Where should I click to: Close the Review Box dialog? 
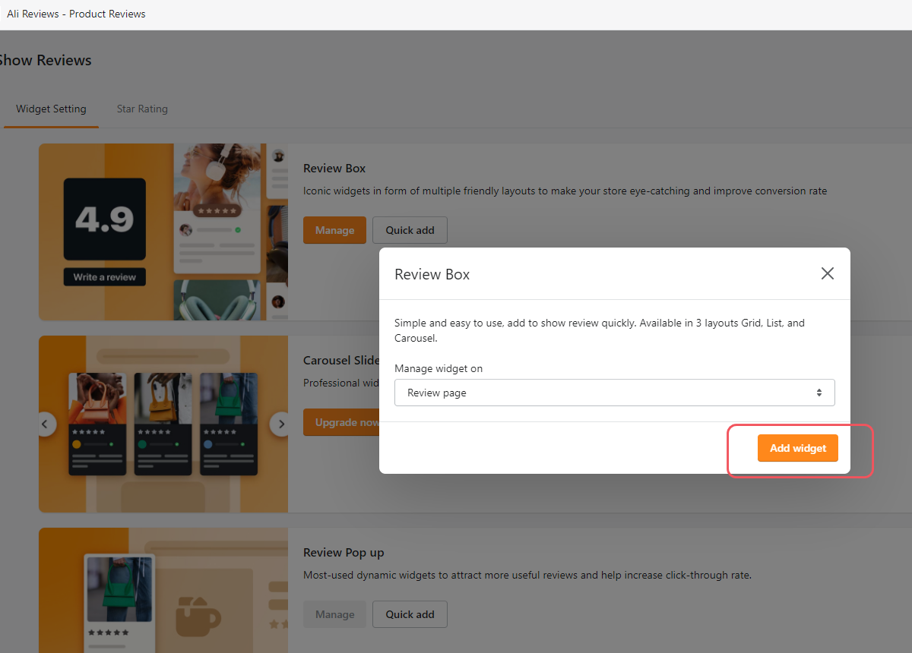828,273
